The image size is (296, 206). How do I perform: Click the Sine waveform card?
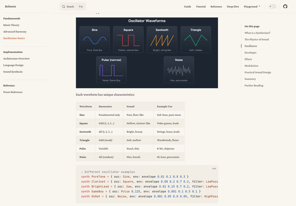(x=95, y=40)
